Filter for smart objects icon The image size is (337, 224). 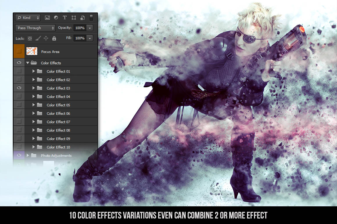pyautogui.click(x=82, y=18)
